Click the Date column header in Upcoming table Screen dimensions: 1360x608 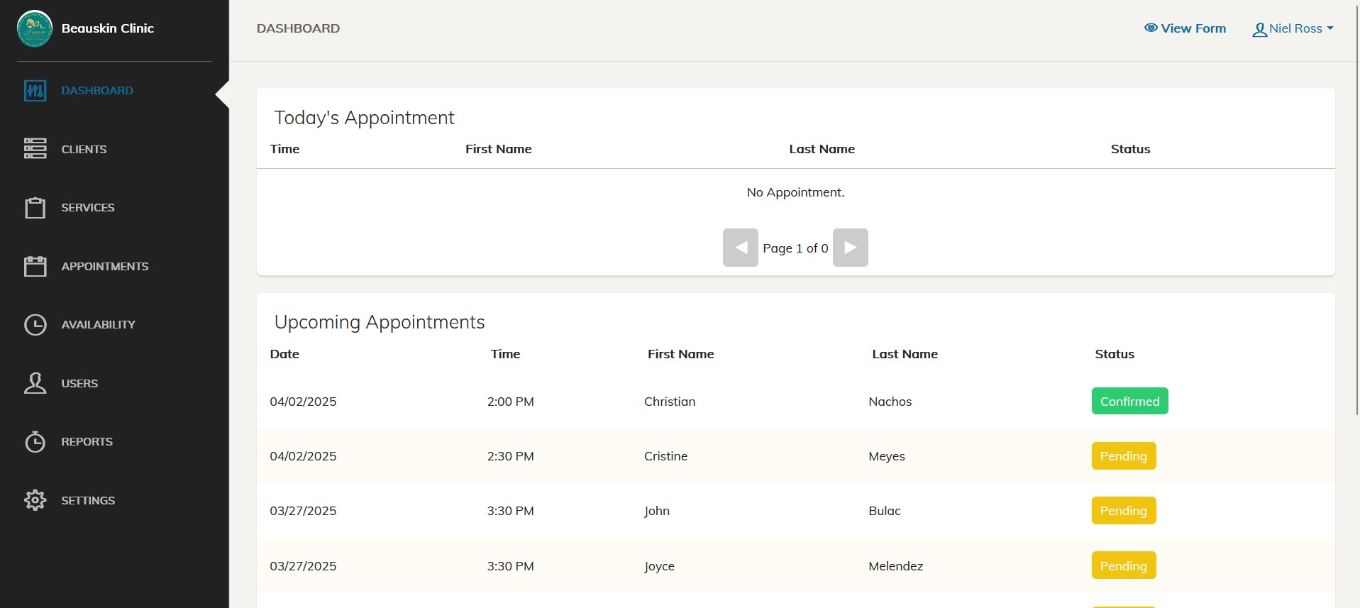[284, 354]
